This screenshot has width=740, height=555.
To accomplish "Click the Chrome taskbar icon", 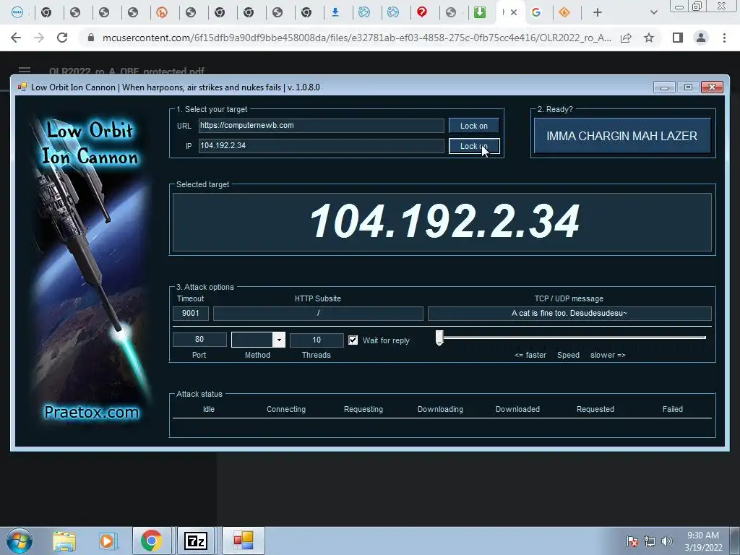I will pos(152,541).
